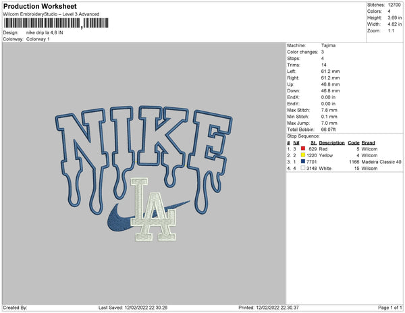Click the Min Stitch value '0.1 mm'
This screenshot has height=313, width=405.
coord(329,117)
